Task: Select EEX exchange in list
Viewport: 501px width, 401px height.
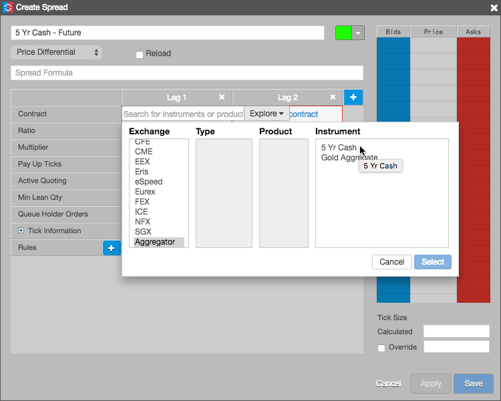Action: (x=142, y=162)
